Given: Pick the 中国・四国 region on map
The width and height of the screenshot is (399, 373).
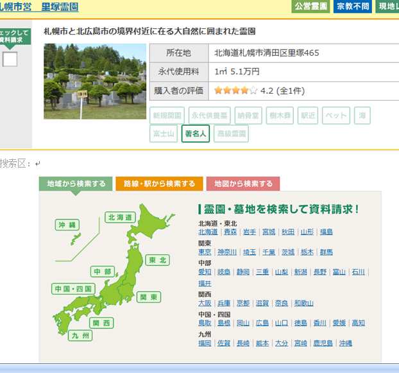Looking at the screenshot, I should pos(72,288).
